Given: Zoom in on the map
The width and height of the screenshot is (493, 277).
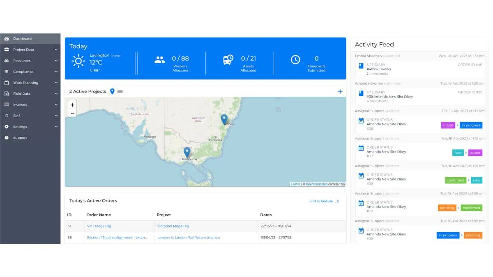Looking at the screenshot, I should click(x=72, y=105).
